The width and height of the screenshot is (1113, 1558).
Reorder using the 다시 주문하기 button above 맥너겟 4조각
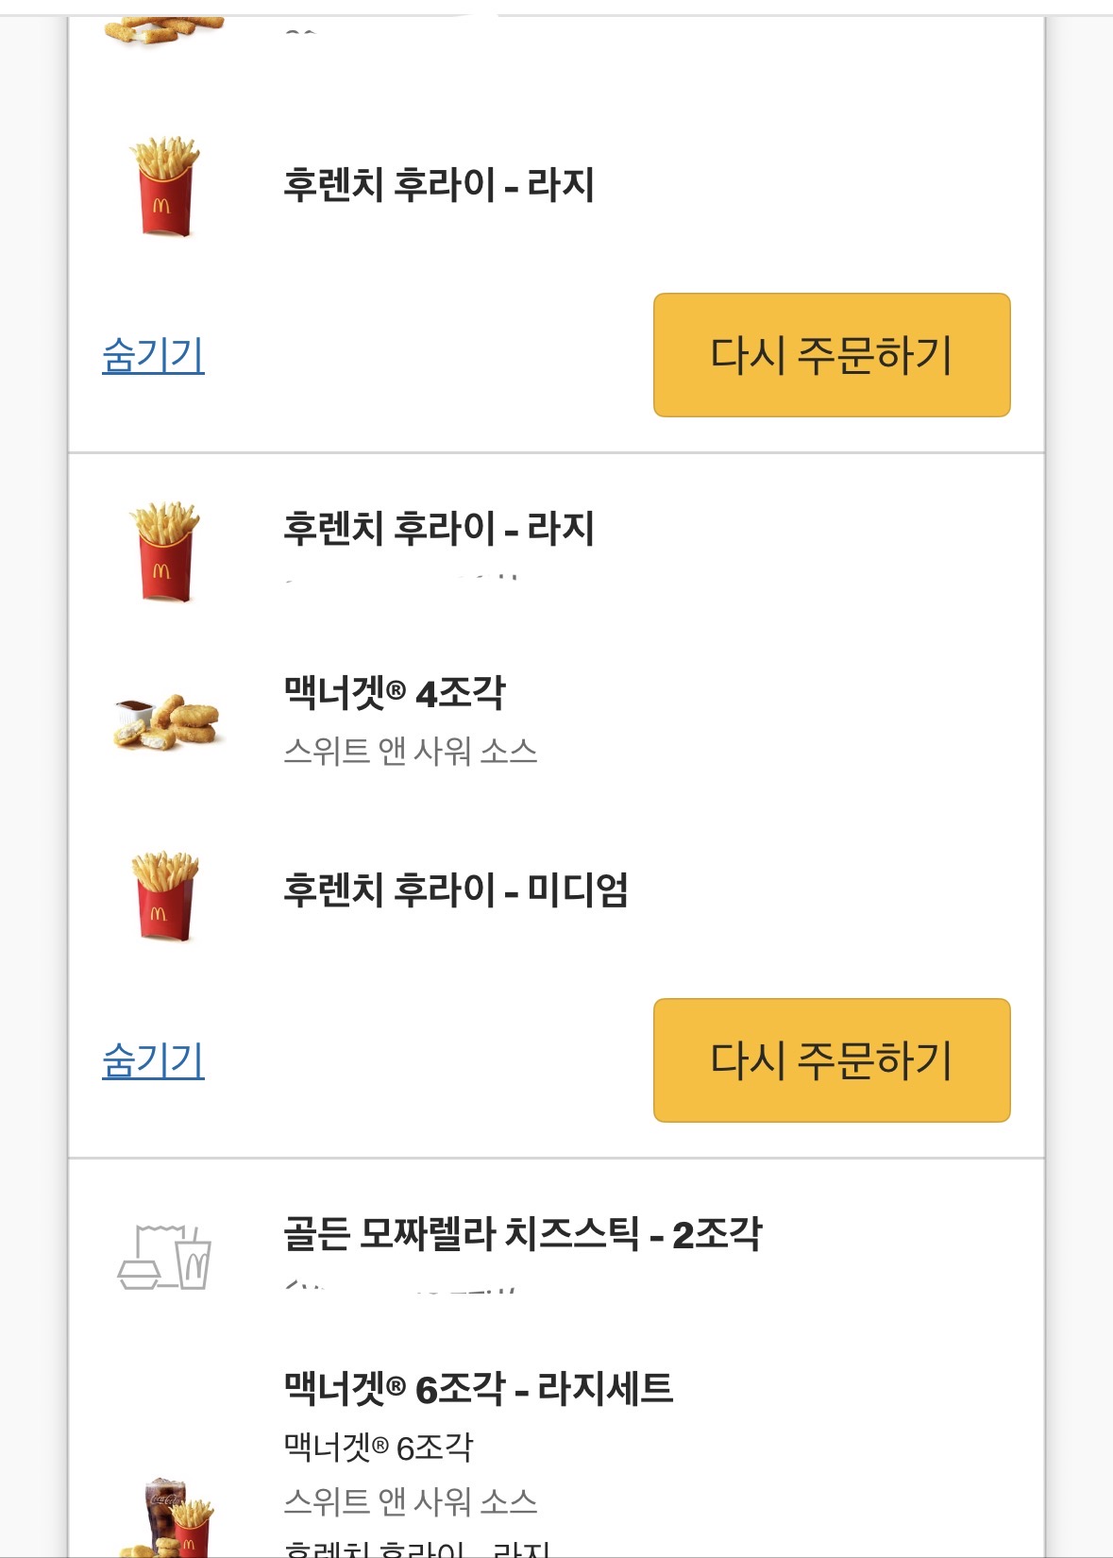[x=832, y=355]
